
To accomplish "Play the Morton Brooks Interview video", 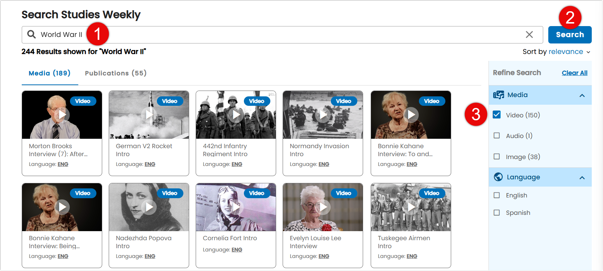I will click(x=62, y=115).
